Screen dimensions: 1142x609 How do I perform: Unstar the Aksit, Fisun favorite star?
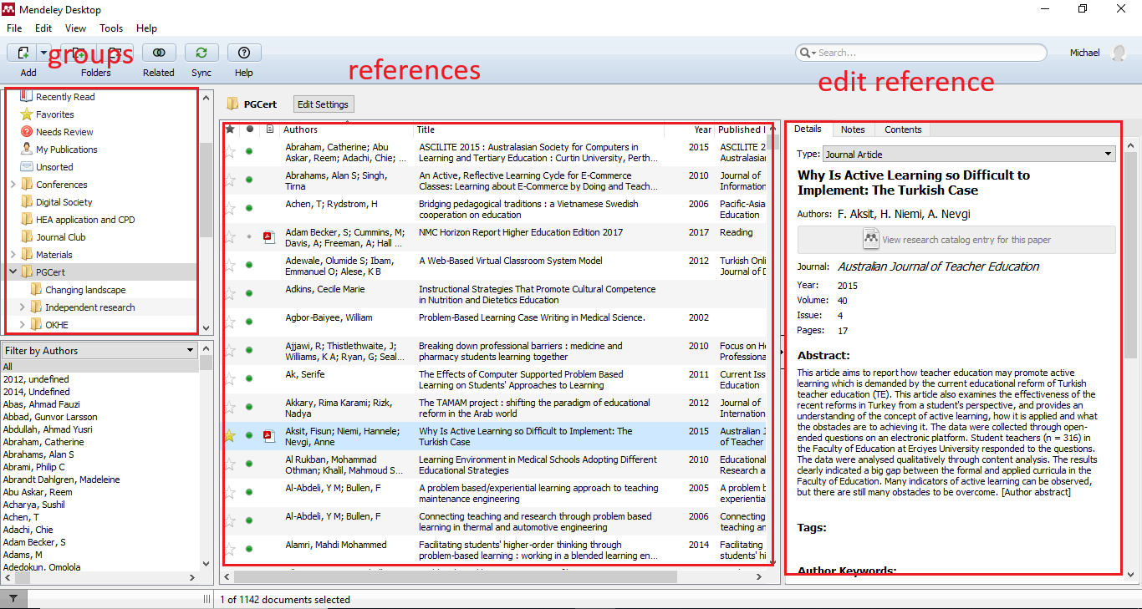point(230,436)
